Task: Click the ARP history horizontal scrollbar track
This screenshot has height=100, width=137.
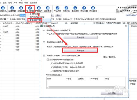Action: [x=86, y=87]
